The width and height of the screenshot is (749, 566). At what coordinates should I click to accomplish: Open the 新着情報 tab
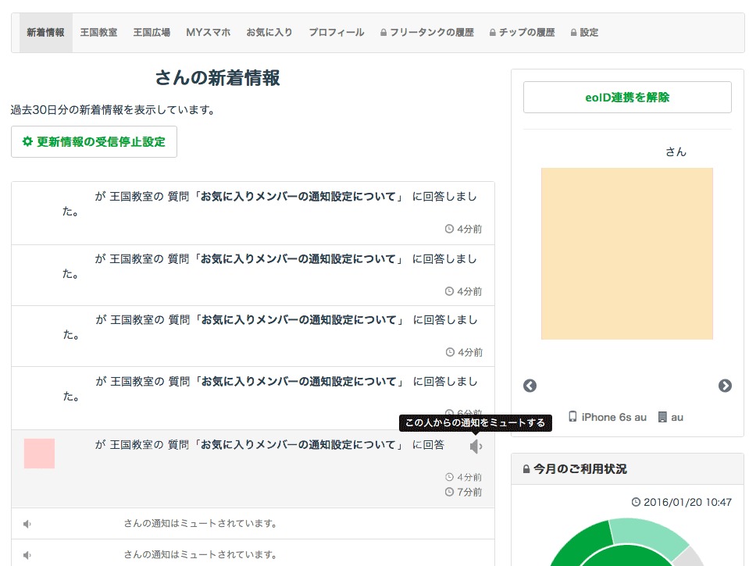click(45, 33)
